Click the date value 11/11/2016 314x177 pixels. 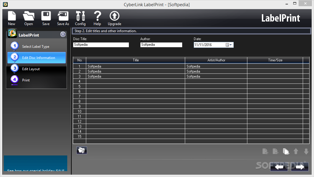(203, 45)
